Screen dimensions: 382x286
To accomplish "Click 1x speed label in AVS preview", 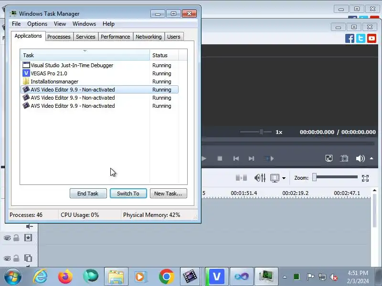I will pyautogui.click(x=279, y=132).
